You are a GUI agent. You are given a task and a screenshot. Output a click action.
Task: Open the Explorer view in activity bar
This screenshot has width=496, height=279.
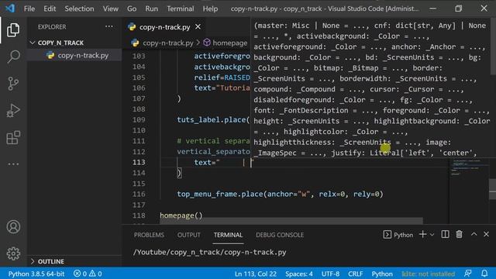pyautogui.click(x=13, y=29)
